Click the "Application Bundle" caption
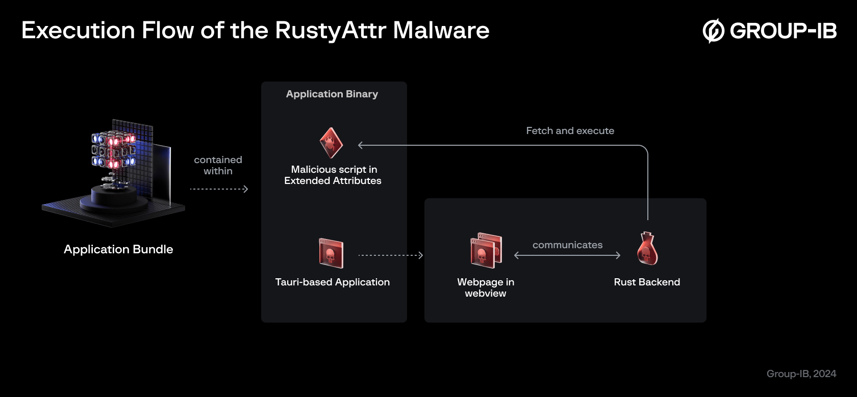The height and width of the screenshot is (397, 857). 118,249
